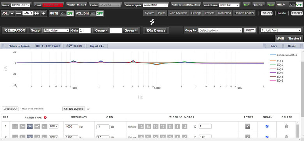Increase volume with single plus button
Viewport: 304px width, 141px height.
coord(44,14)
